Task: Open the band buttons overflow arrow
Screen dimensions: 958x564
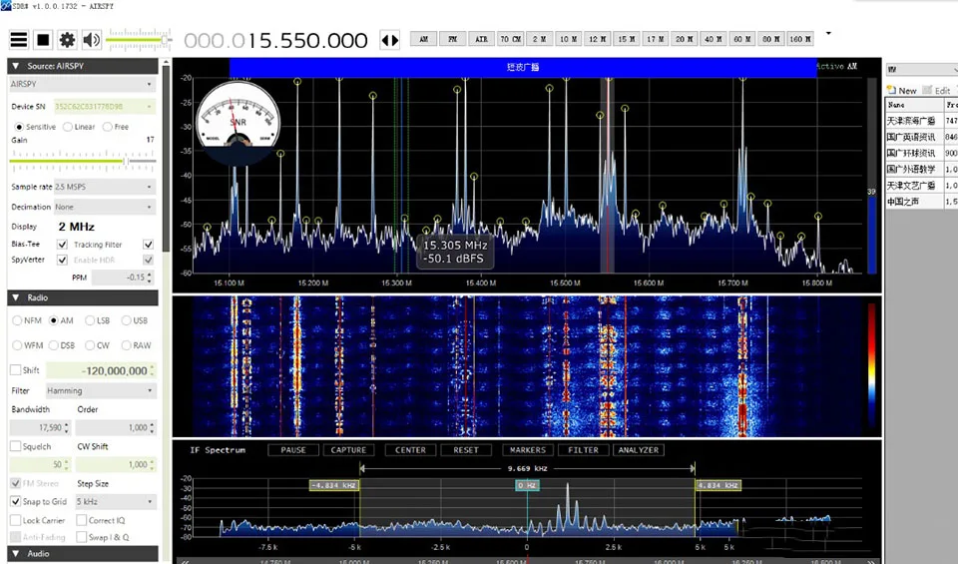Action: tap(827, 34)
